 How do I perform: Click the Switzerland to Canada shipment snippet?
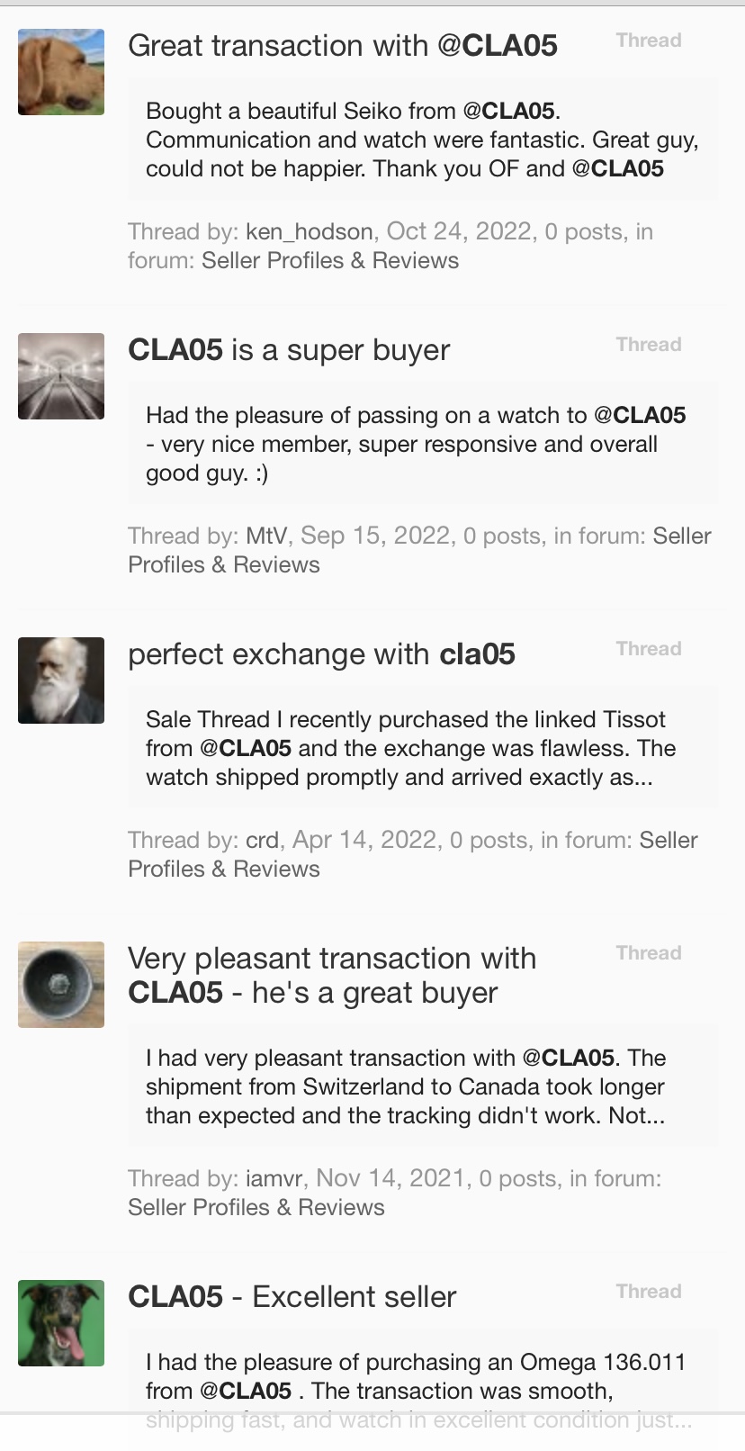click(405, 1087)
